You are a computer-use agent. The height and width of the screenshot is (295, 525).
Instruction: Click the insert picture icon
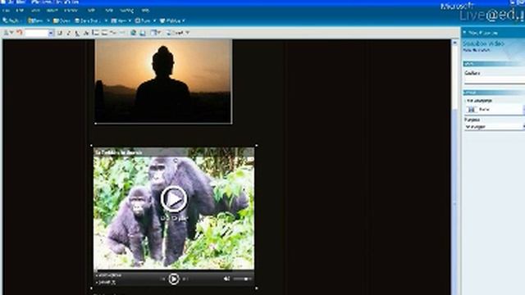coord(143,33)
